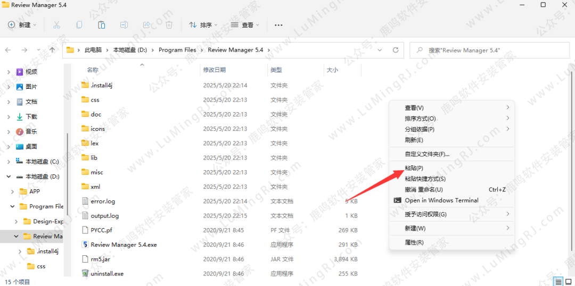This screenshot has height=286, width=575.
Task: Collapse the 本地磁盘 (D:) tree node
Action: click(x=9, y=176)
